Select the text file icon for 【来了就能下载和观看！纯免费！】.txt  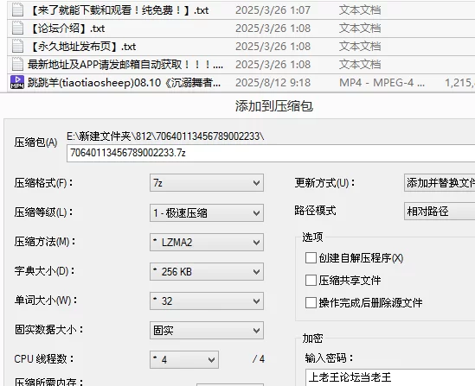tap(17, 10)
